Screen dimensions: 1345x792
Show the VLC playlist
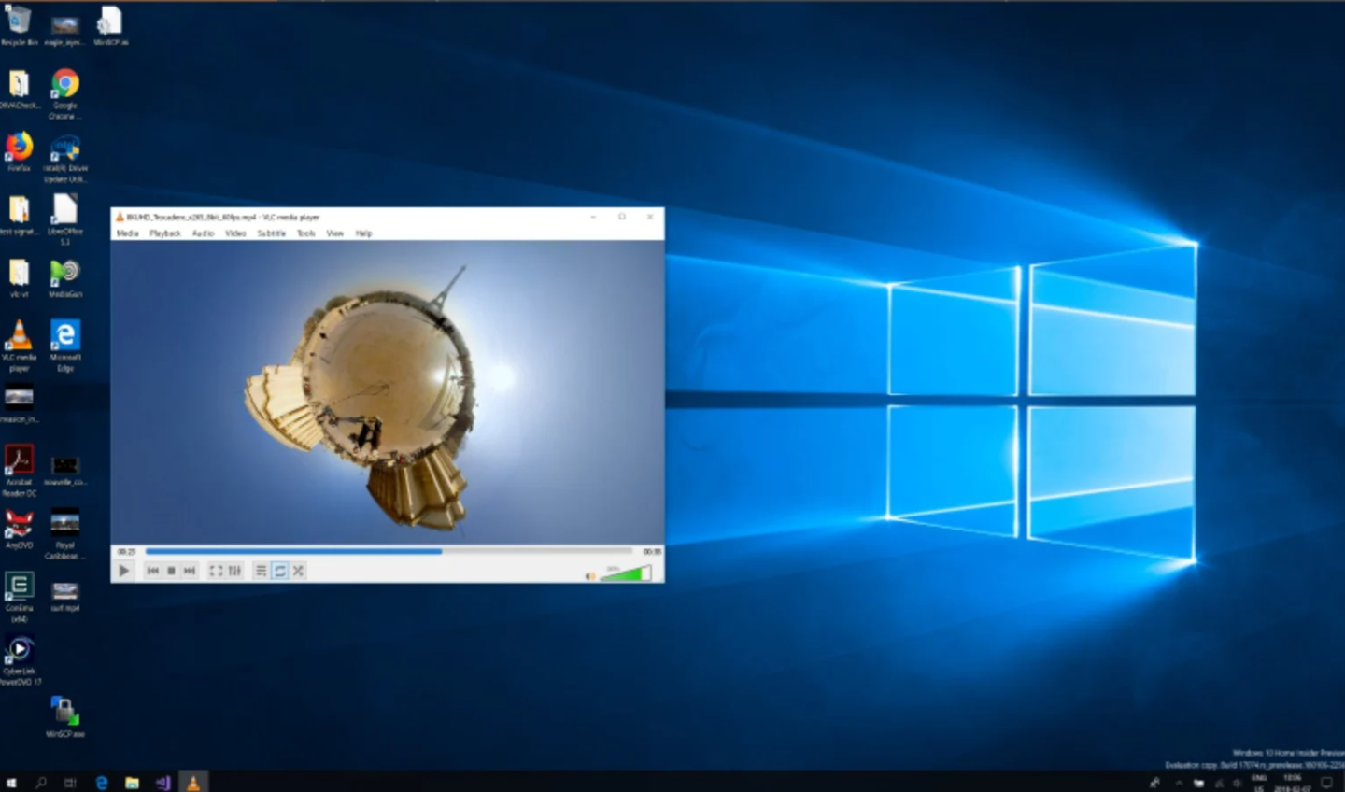(261, 571)
